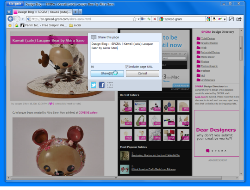Image resolution: width=250 pixels, height=190 pixels.
Task: Open Architecture directory link
Action: (x=208, y=80)
